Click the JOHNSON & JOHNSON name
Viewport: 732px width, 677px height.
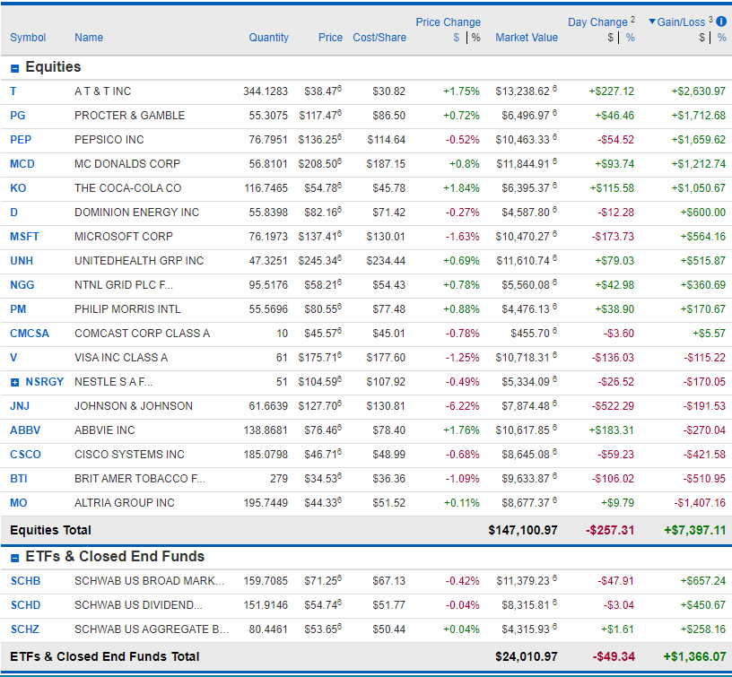[x=134, y=406]
